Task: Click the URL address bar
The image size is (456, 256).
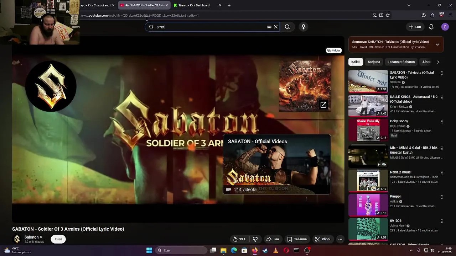Action: click(224, 15)
